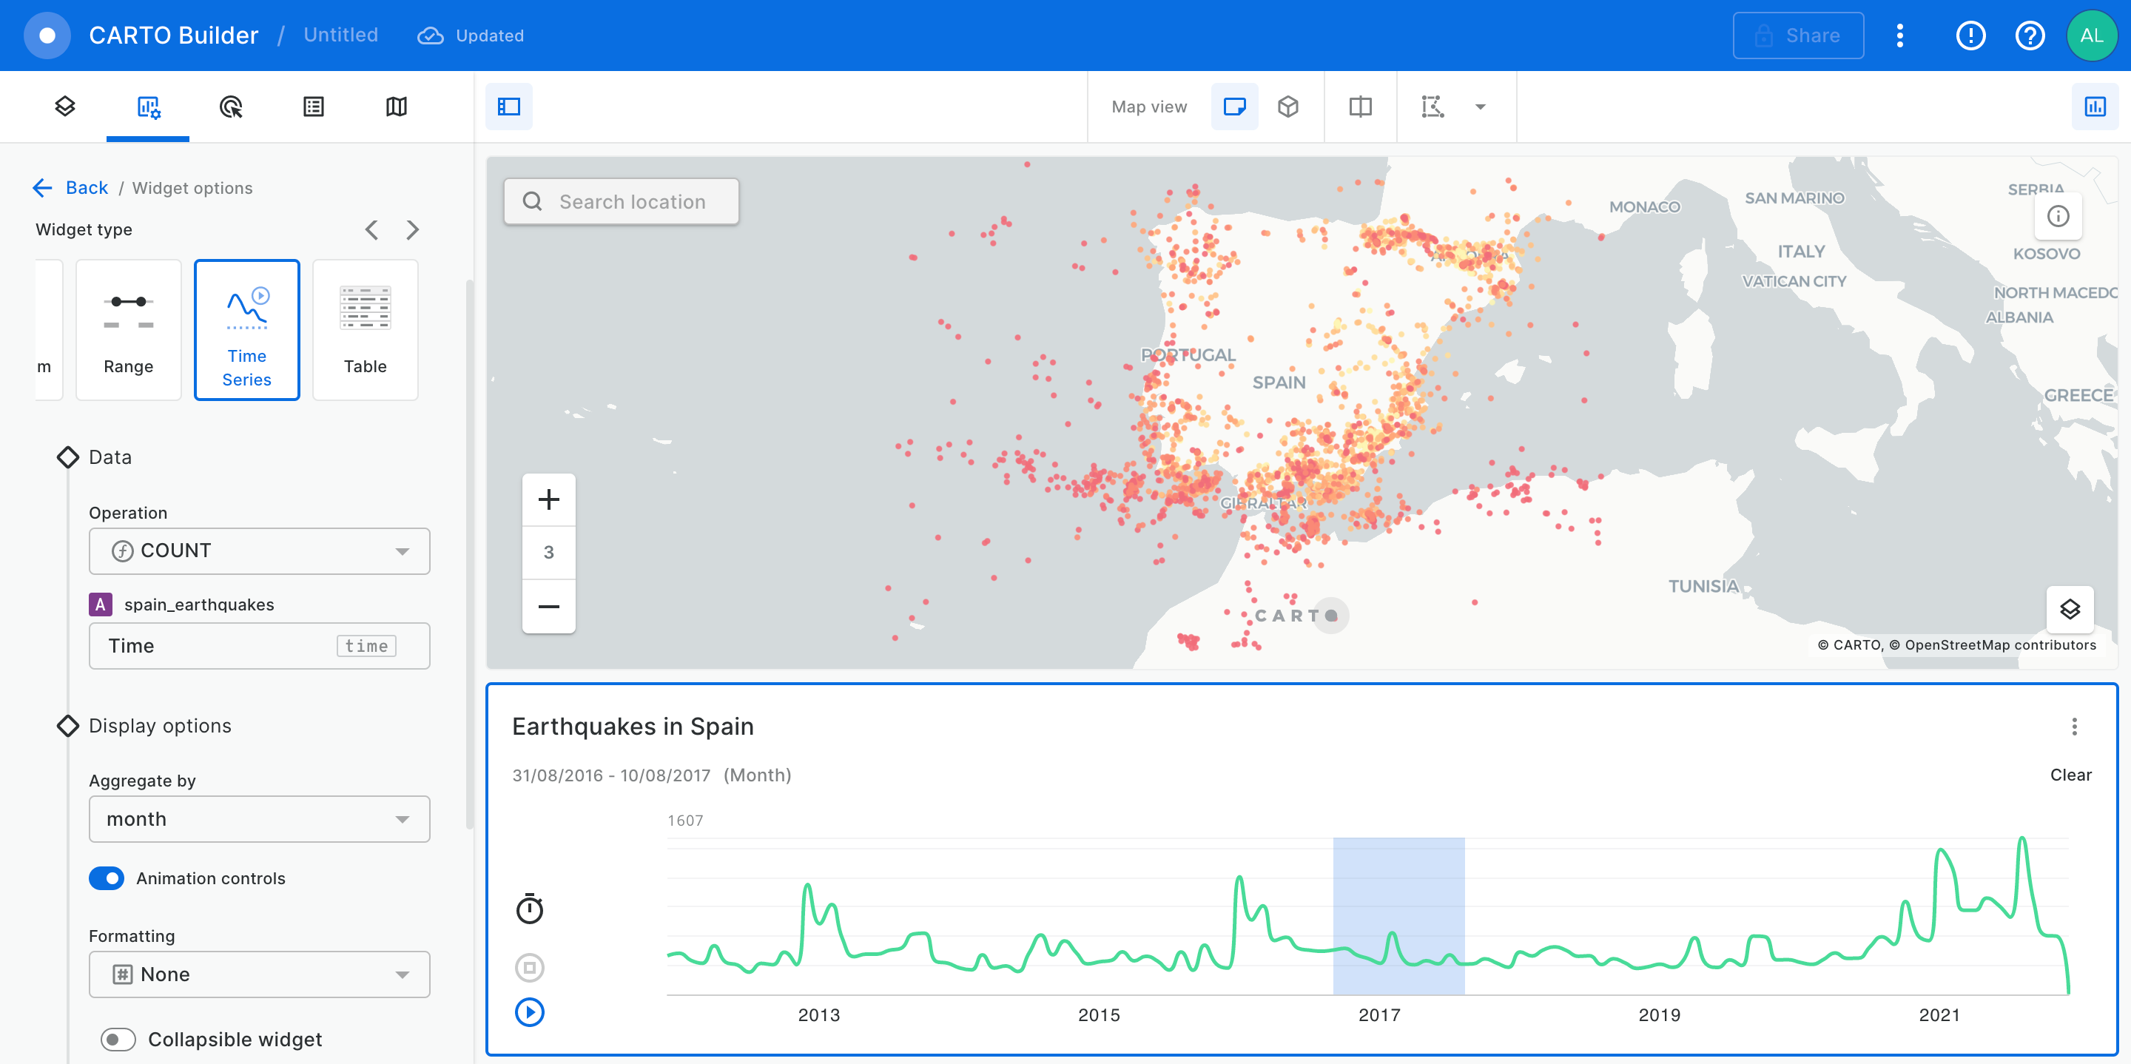Show previous widget types

click(371, 230)
